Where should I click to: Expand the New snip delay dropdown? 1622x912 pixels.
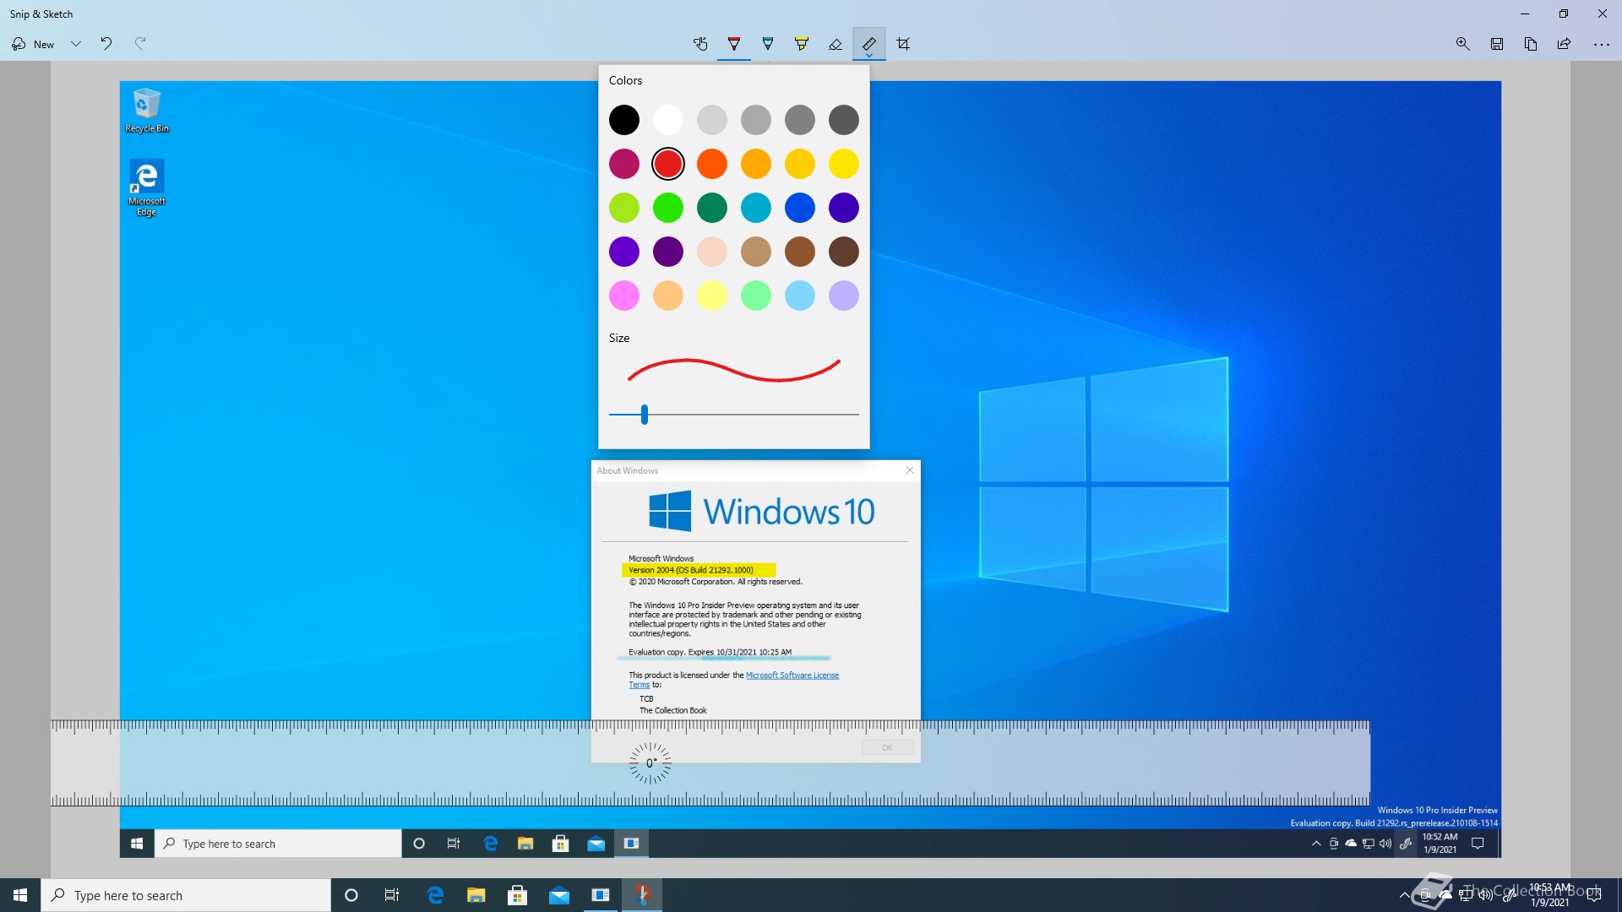pos(76,44)
